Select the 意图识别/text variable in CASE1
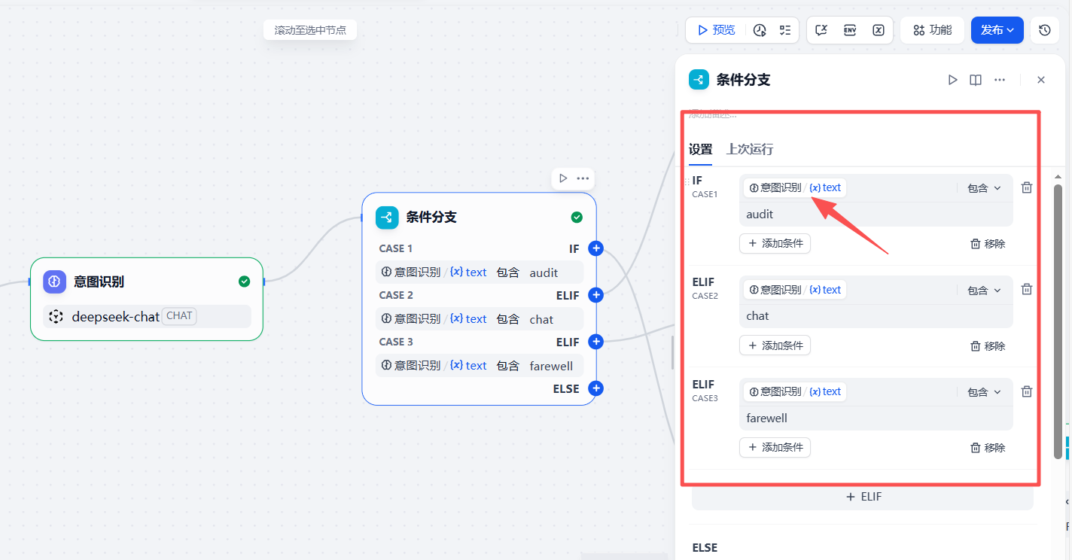1072x560 pixels. tap(795, 187)
